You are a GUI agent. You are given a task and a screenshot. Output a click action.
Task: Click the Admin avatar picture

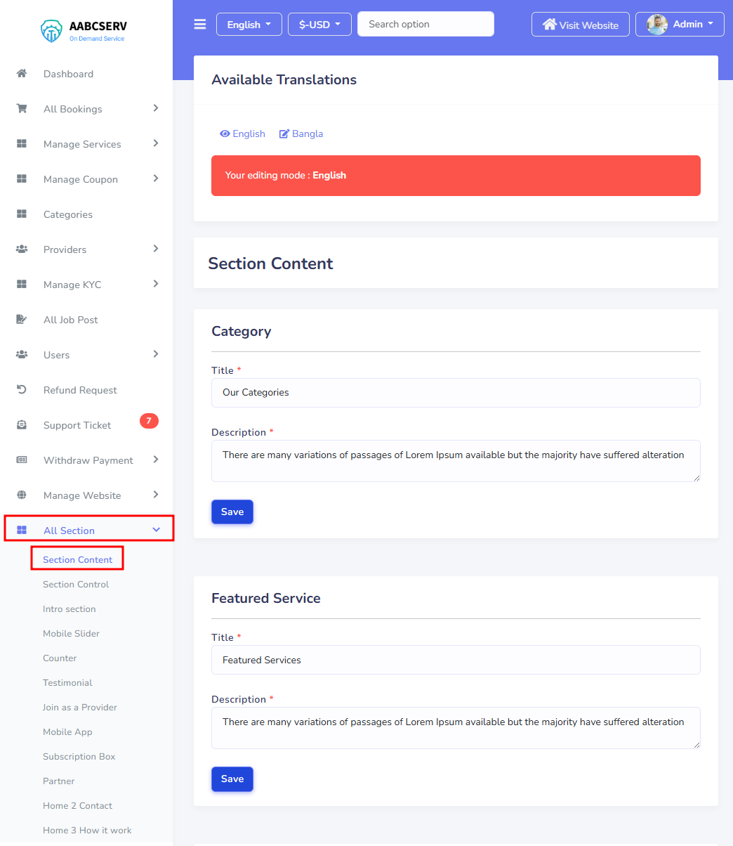[657, 25]
